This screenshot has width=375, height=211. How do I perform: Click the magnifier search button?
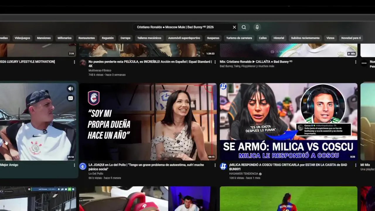tap(244, 27)
